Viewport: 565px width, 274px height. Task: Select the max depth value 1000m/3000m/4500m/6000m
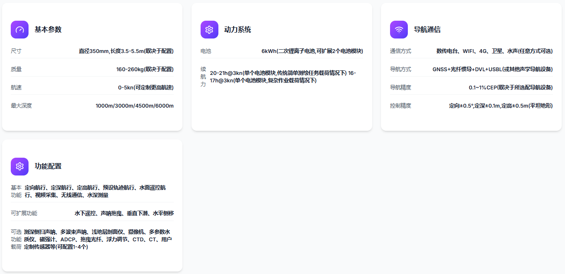coord(134,106)
